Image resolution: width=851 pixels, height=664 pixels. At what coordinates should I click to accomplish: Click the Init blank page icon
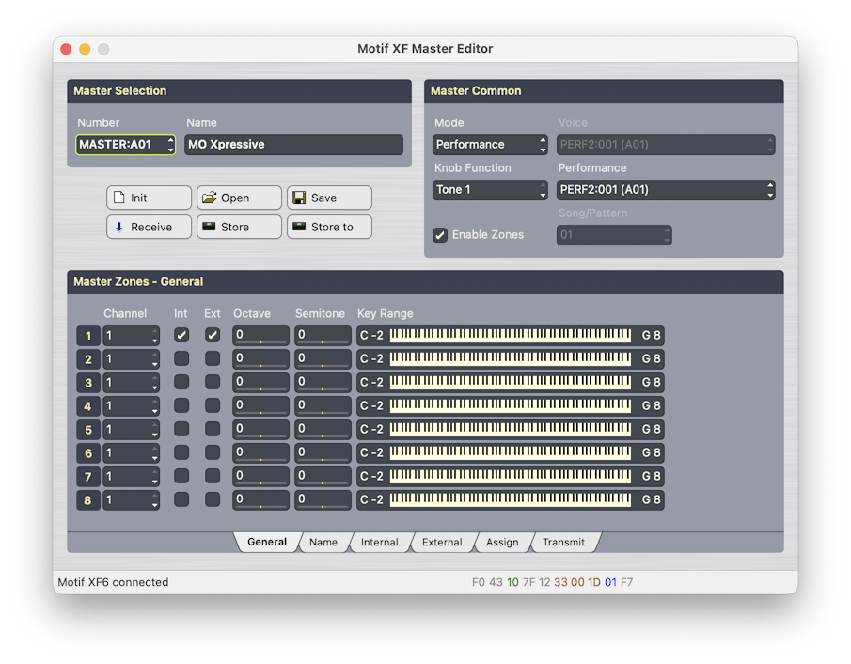118,198
